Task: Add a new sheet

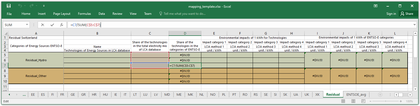Action: pyautogui.click(x=380, y=95)
